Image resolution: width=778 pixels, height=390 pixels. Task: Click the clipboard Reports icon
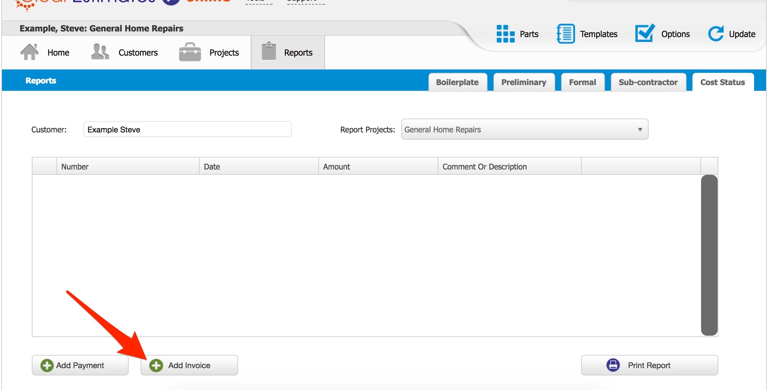pyautogui.click(x=269, y=51)
